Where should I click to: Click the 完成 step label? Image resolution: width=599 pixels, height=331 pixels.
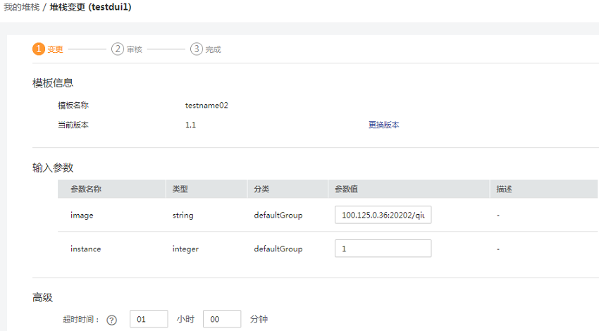[x=213, y=49]
